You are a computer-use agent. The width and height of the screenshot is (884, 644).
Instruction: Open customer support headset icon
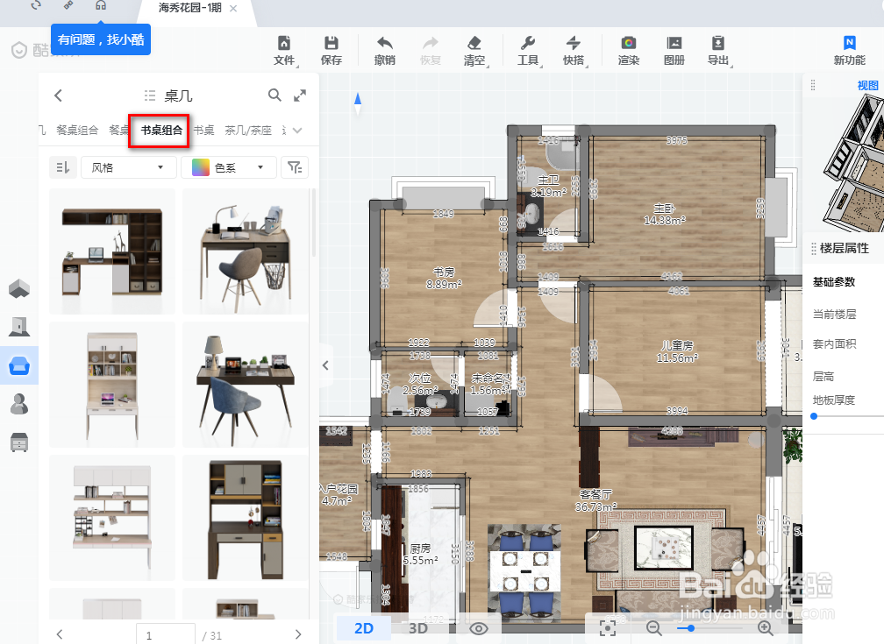click(101, 5)
